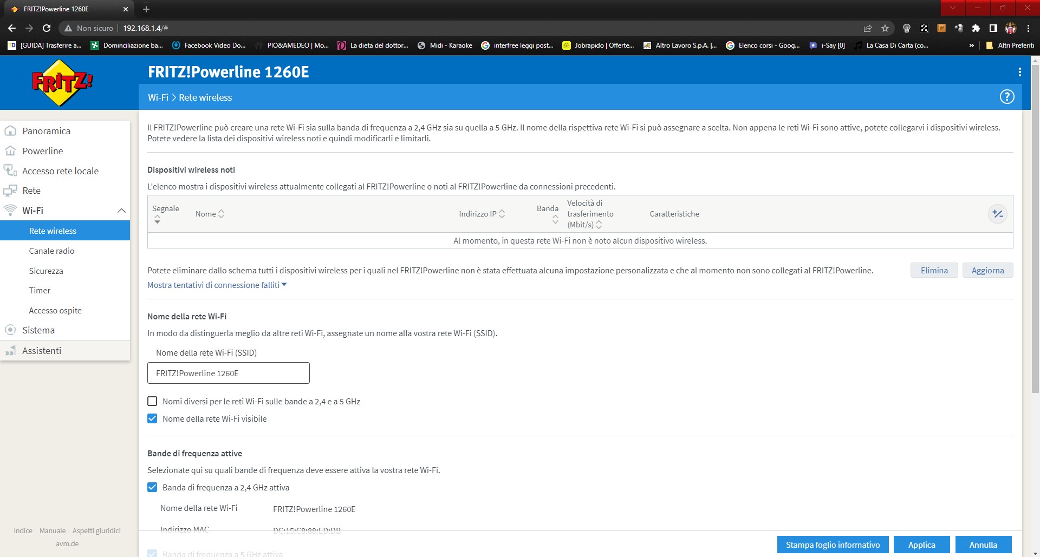Click the Elimina button
This screenshot has width=1040, height=557.
point(934,270)
